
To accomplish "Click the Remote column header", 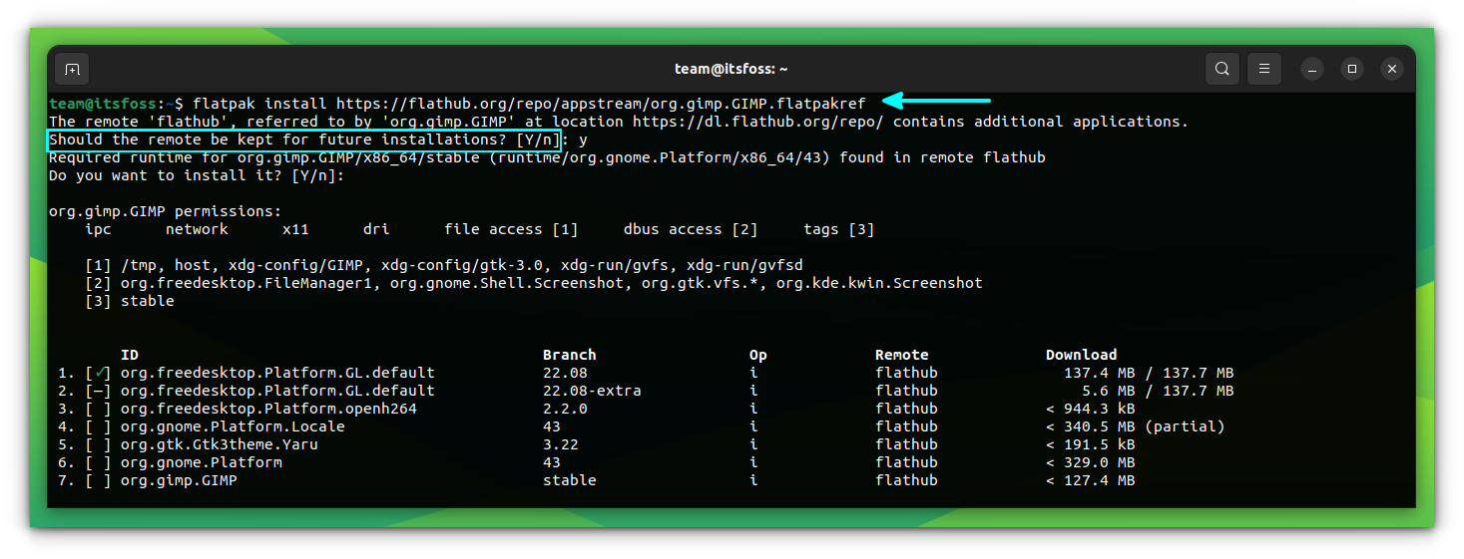I will pyautogui.click(x=902, y=355).
